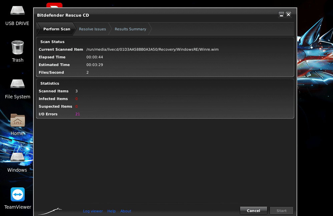
Task: Cancel the running scan
Action: click(253, 211)
